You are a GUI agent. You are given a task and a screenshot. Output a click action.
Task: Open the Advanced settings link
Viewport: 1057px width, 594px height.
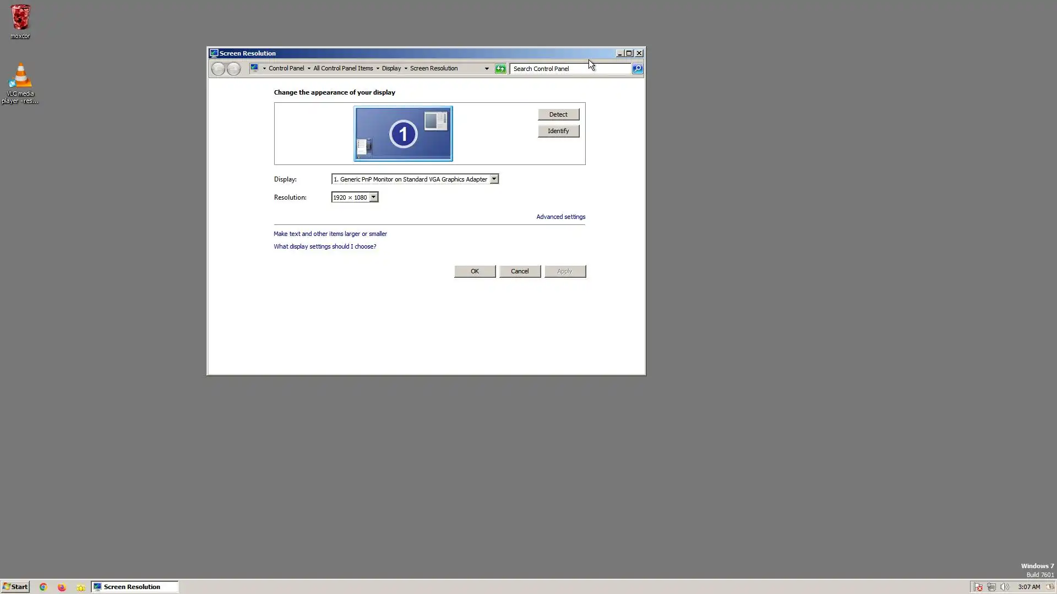[x=560, y=217]
